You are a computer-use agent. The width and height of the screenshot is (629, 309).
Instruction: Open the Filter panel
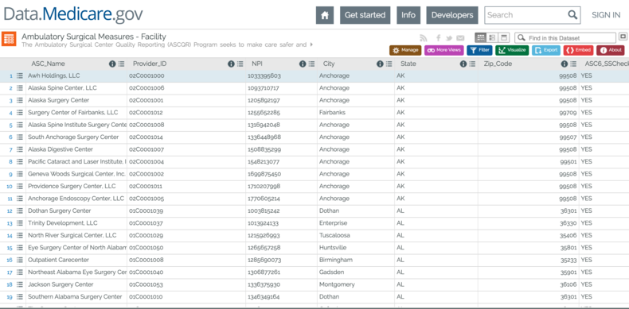tap(479, 50)
